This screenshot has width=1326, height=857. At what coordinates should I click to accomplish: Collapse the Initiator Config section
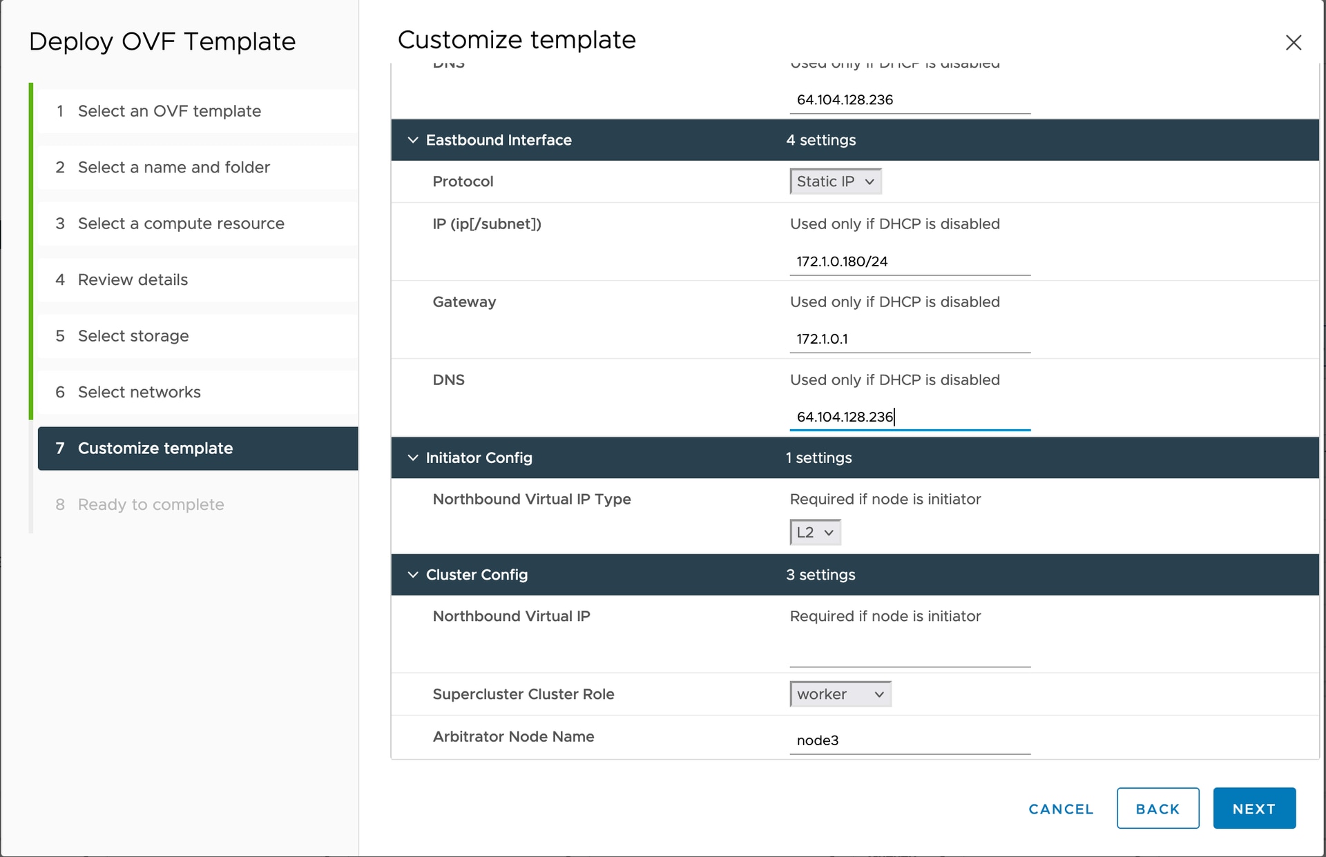[x=413, y=457]
